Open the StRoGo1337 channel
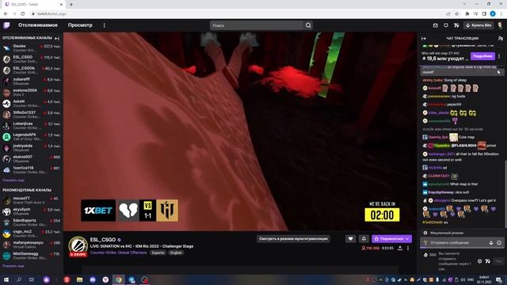507x285 pixels. [32, 114]
